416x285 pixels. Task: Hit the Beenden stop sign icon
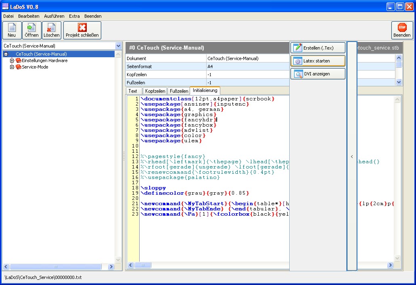point(402,28)
